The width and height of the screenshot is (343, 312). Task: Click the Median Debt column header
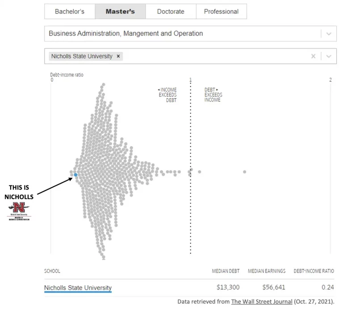tap(226, 271)
